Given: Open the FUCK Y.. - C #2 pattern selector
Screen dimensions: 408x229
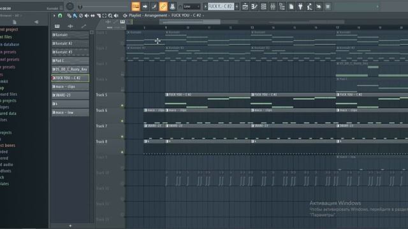Looking at the screenshot, I should click(221, 6).
